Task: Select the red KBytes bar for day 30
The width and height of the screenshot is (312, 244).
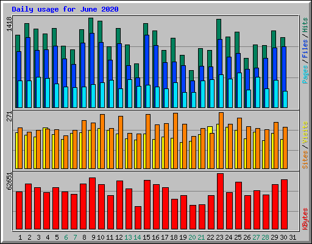Action: tap(284, 204)
